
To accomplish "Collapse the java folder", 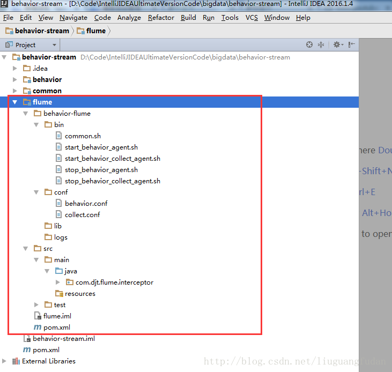I will click(47, 271).
